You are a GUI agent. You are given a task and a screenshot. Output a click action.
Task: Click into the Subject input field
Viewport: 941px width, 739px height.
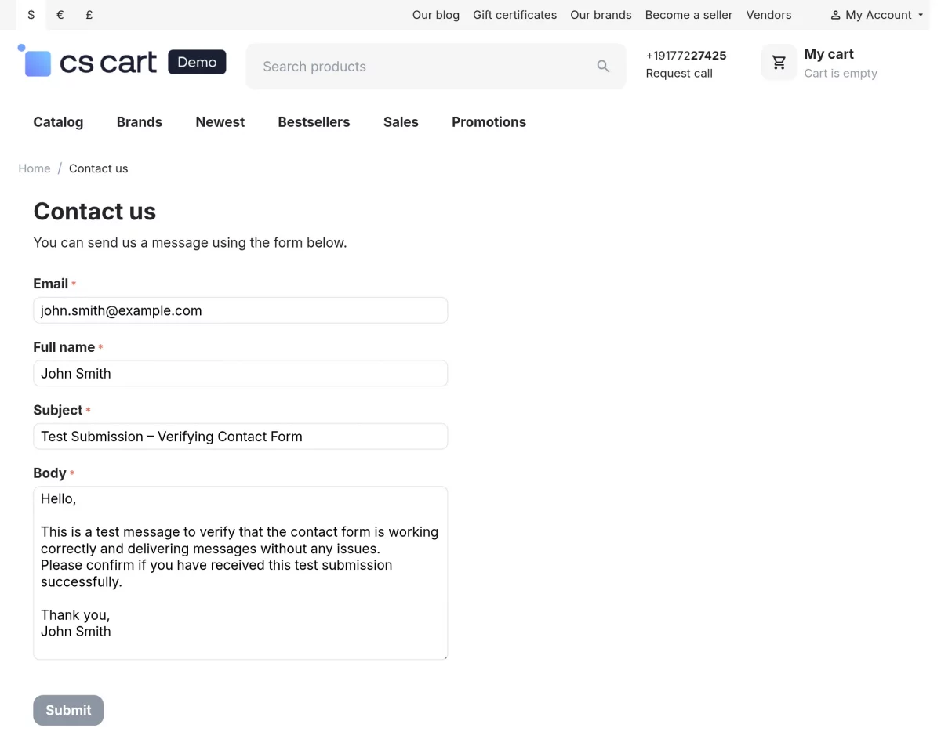(240, 437)
